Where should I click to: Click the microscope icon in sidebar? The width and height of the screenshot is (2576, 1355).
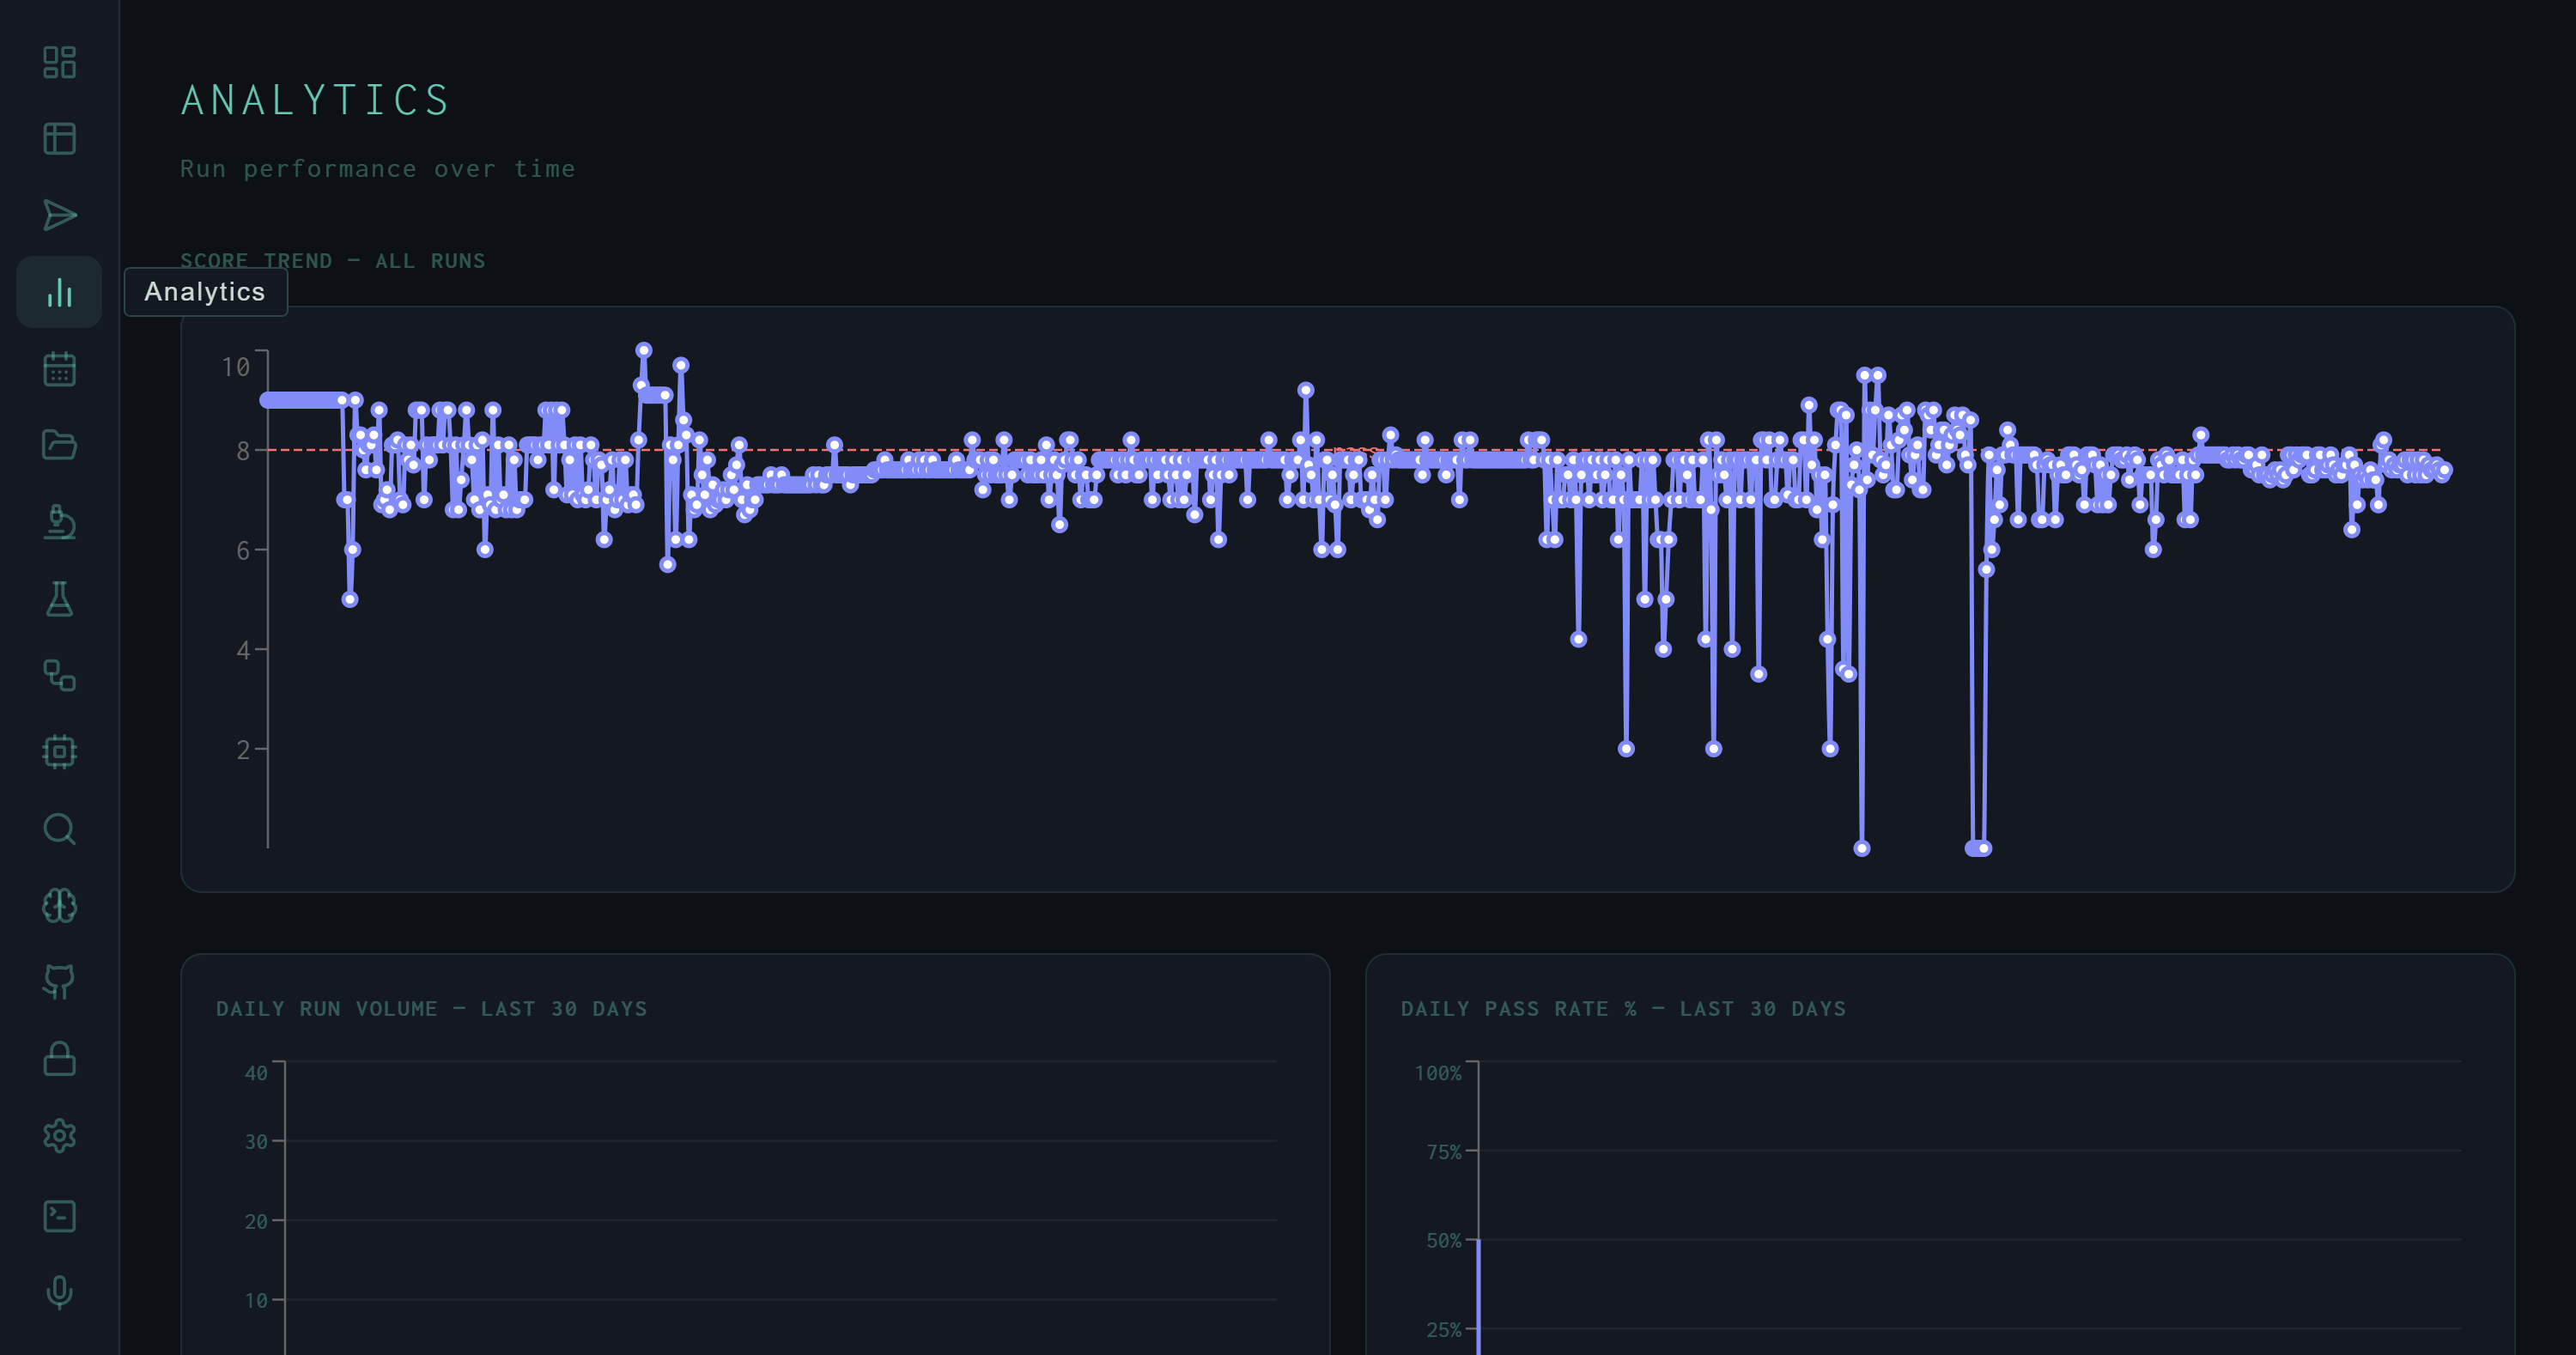[x=59, y=522]
